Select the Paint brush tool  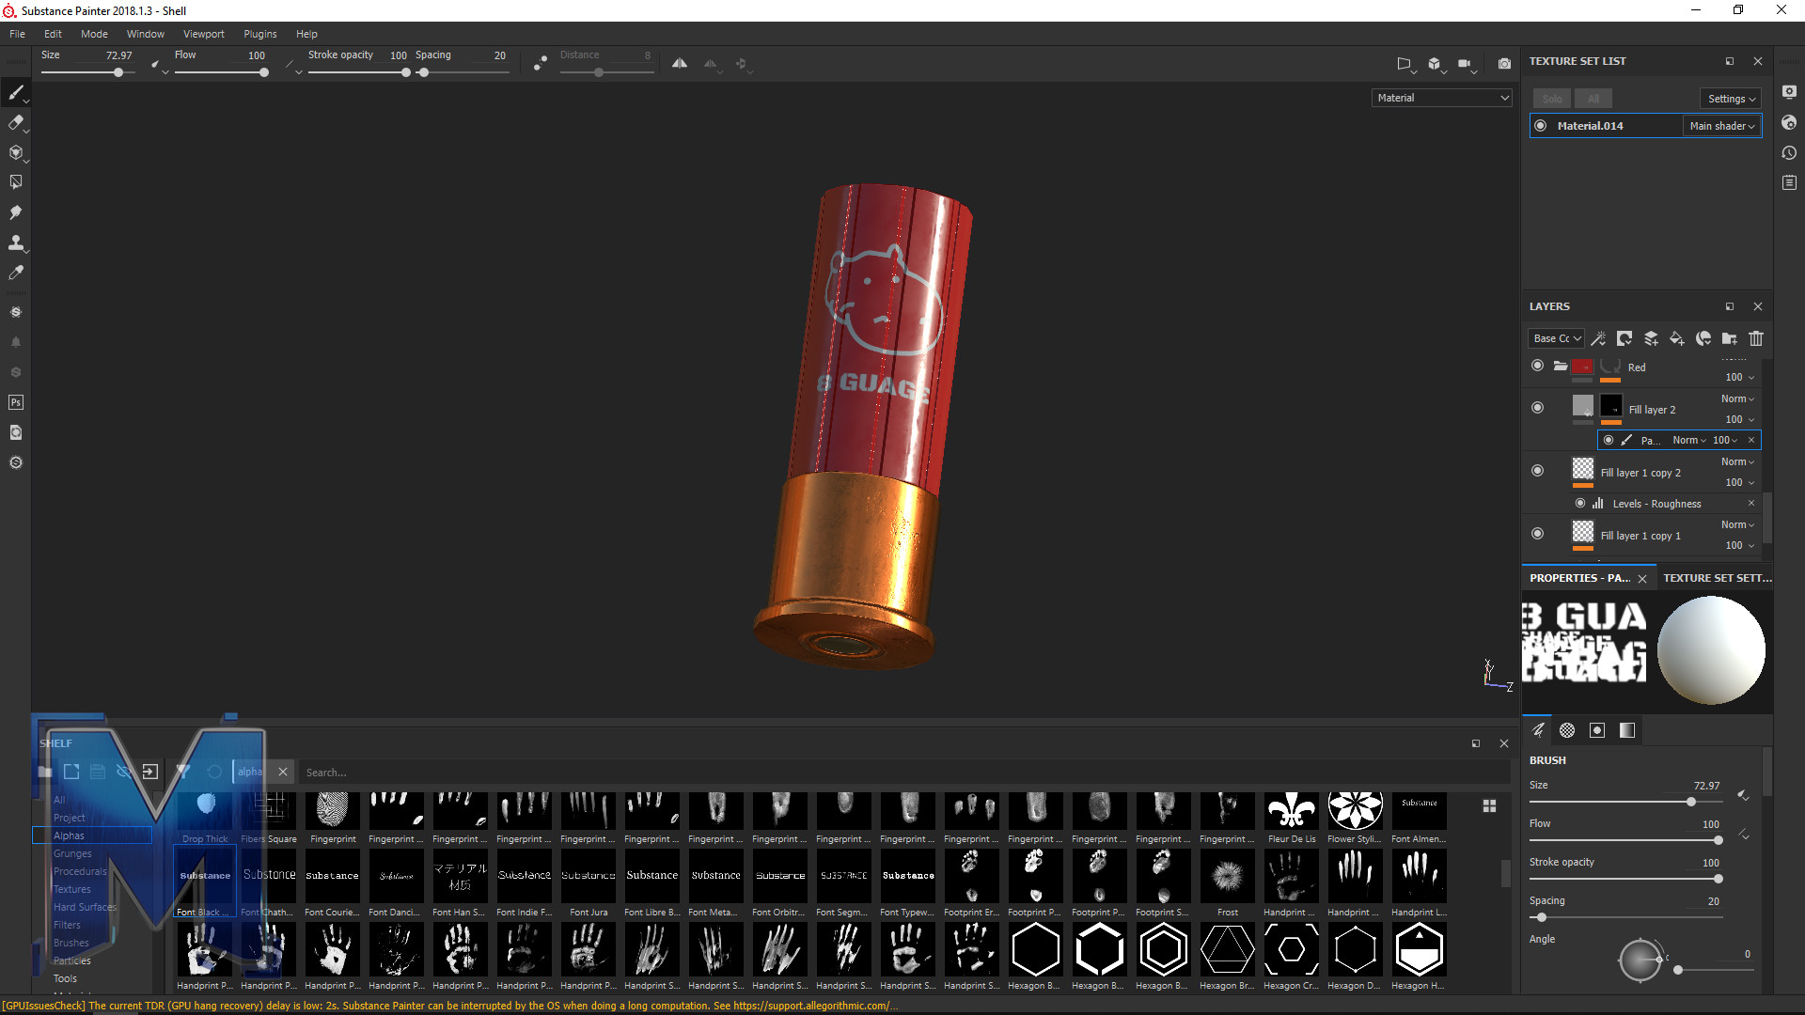pyautogui.click(x=15, y=93)
